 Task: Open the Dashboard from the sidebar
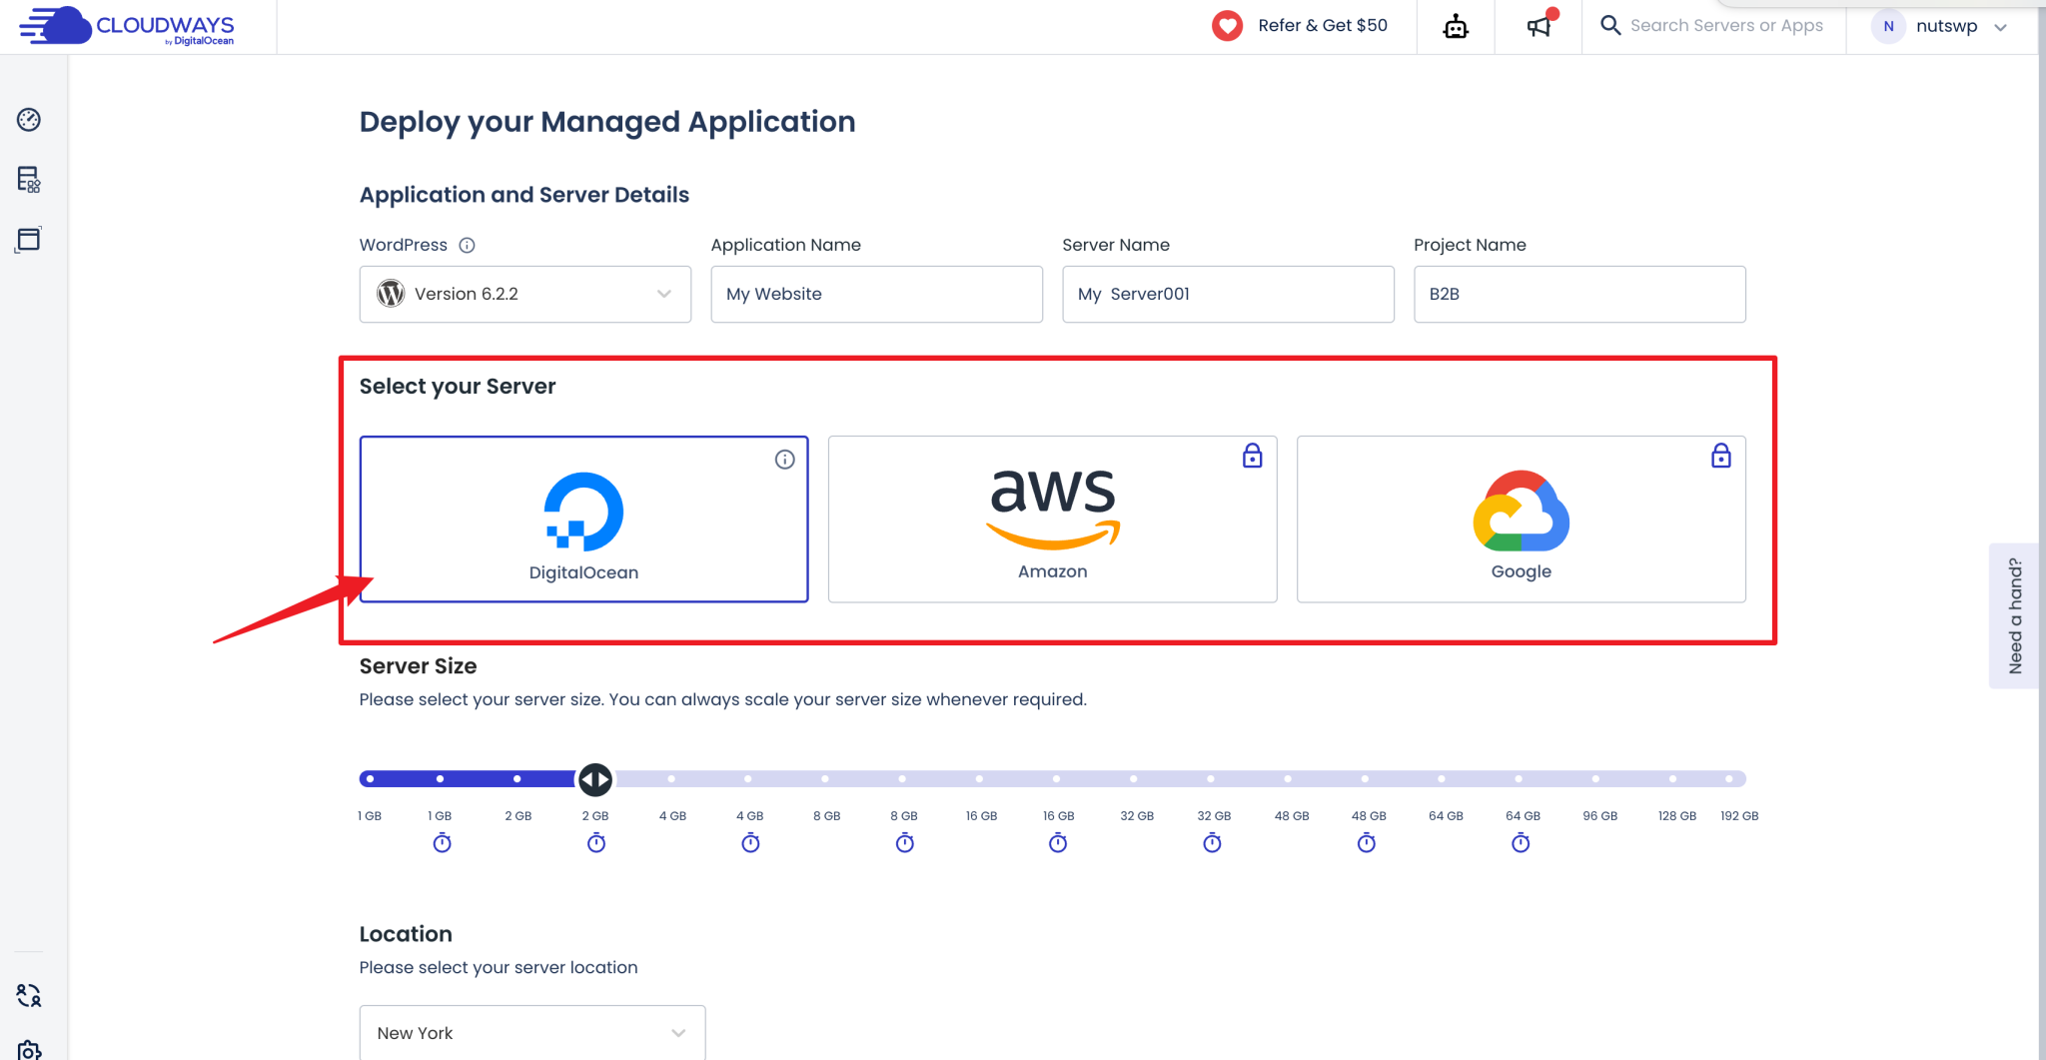pyautogui.click(x=28, y=119)
